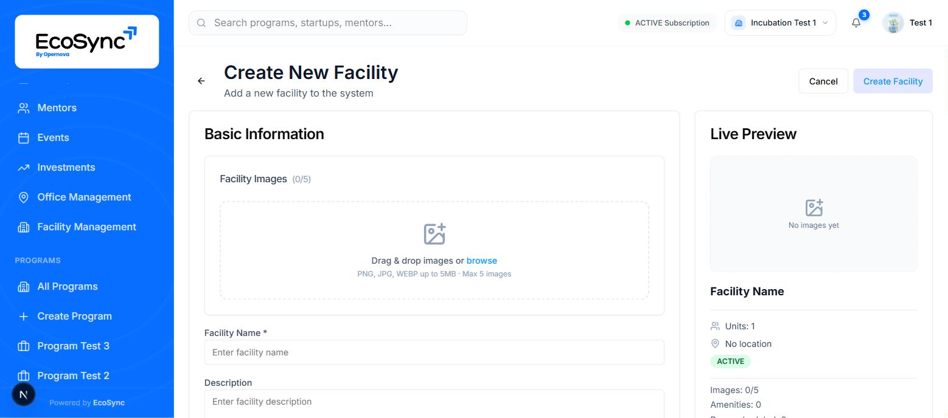Click the Program Test 3 briefcase icon
Viewport: 948px width, 418px height.
[x=24, y=346]
